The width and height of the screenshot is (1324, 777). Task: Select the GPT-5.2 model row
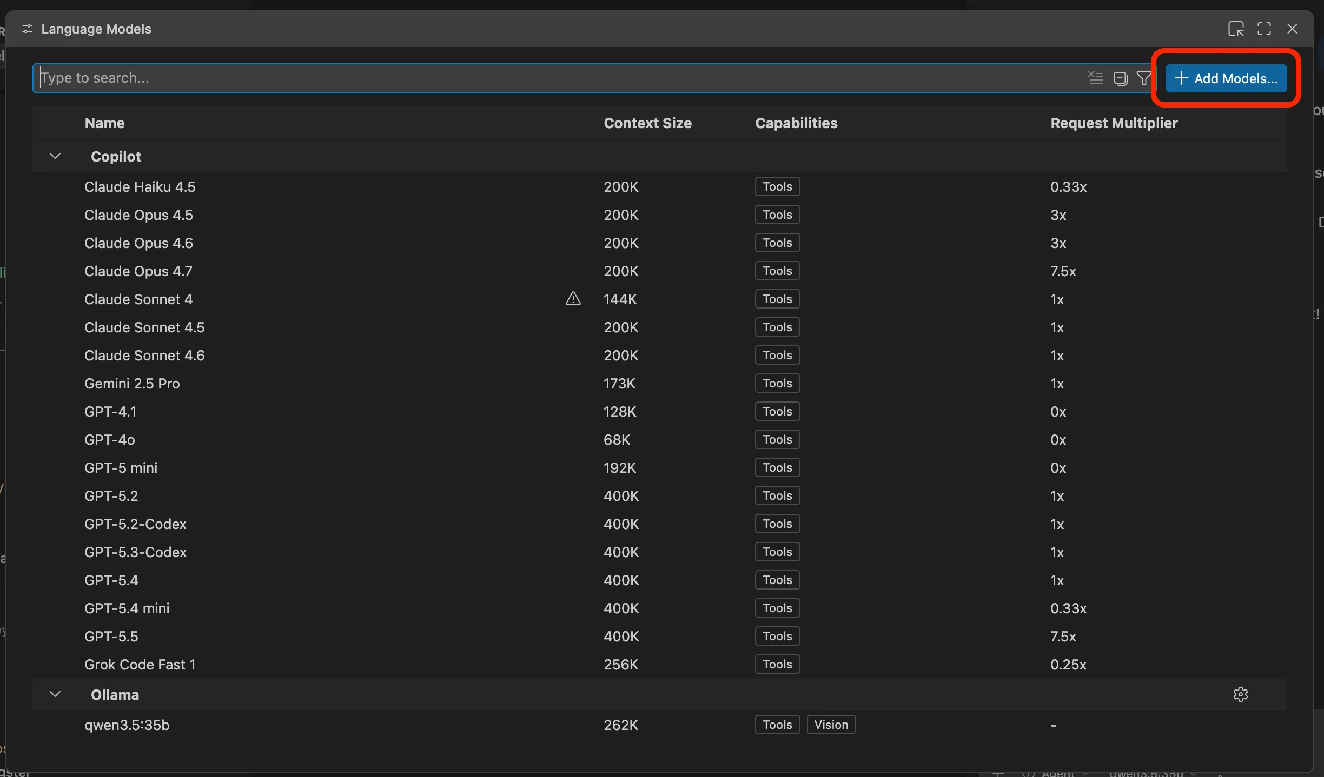tap(659, 496)
